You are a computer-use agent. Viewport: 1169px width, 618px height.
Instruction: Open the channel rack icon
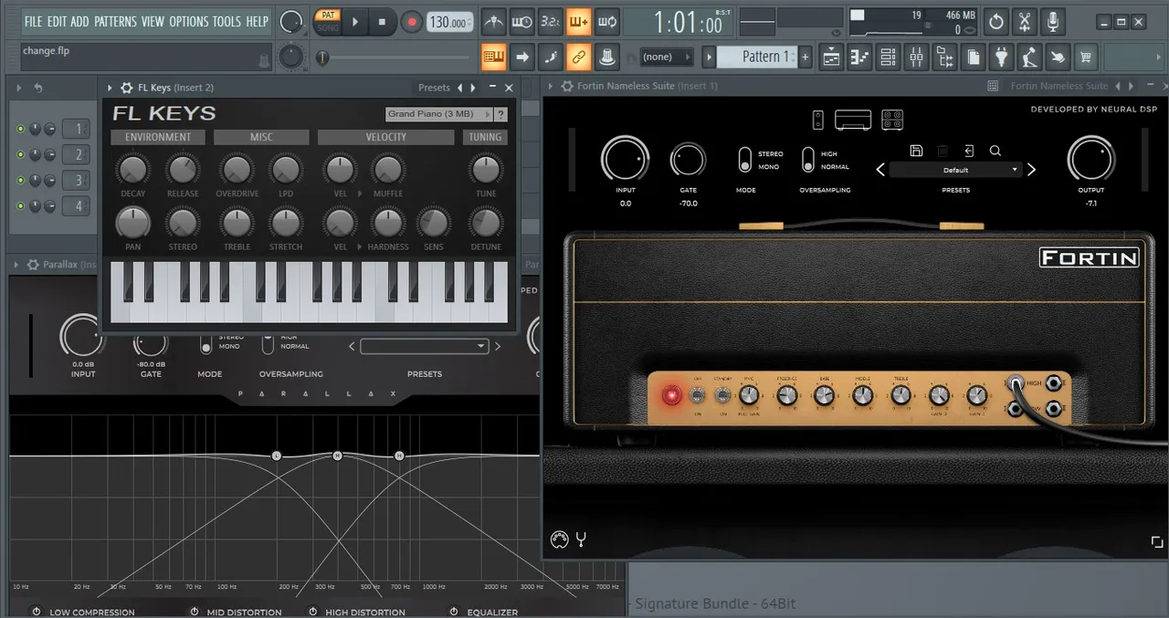(x=888, y=57)
